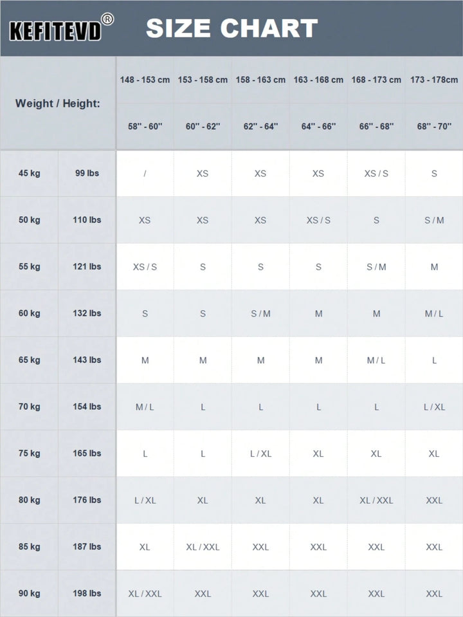Click the 66'' - 68'' inches header
Viewport: 463px width, 617px height.
tap(376, 126)
